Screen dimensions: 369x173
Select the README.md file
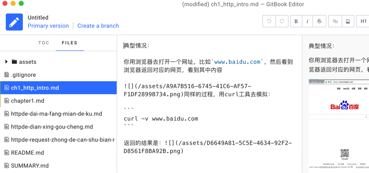(27, 153)
